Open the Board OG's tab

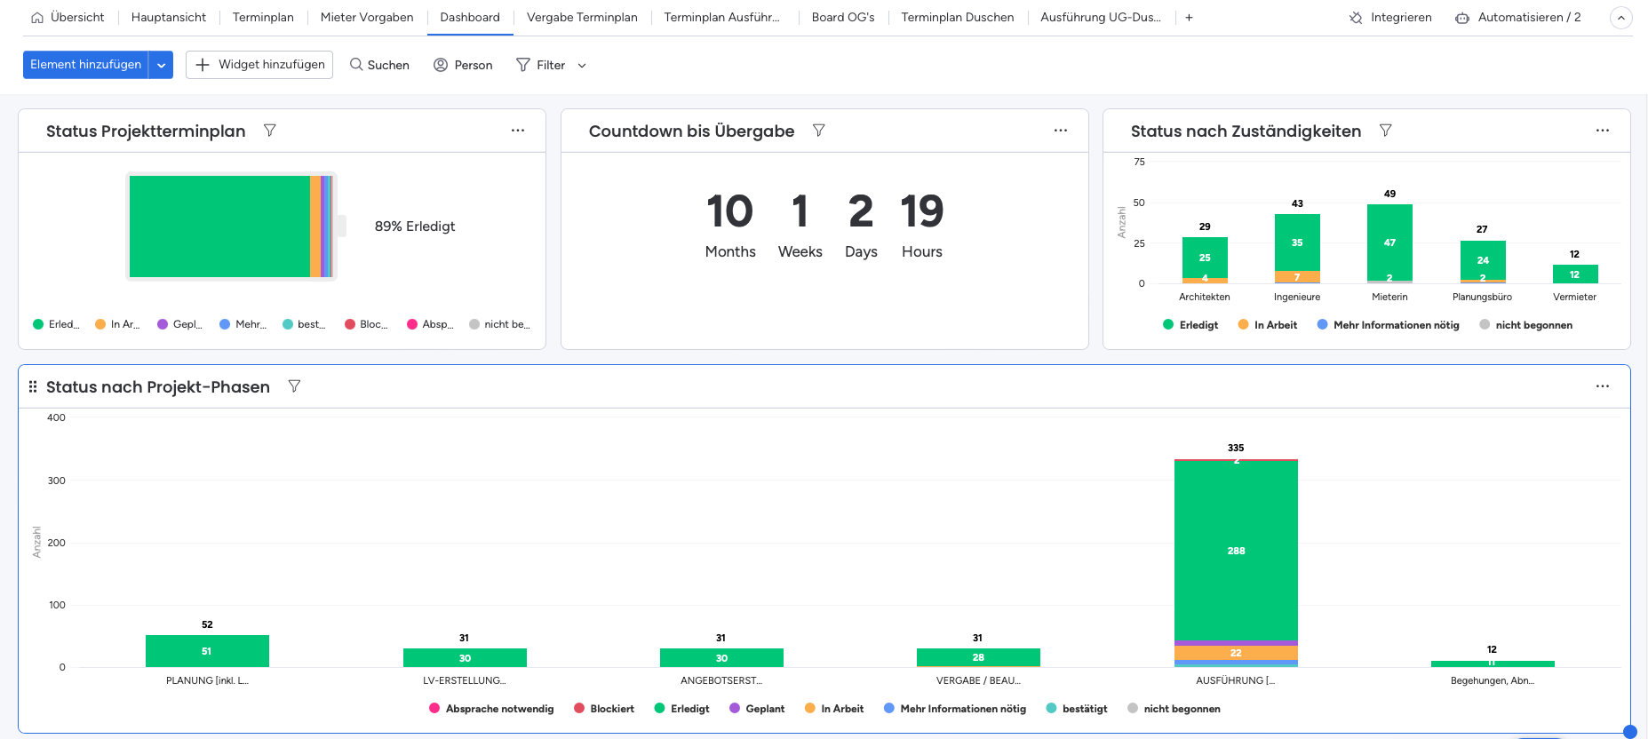[842, 18]
